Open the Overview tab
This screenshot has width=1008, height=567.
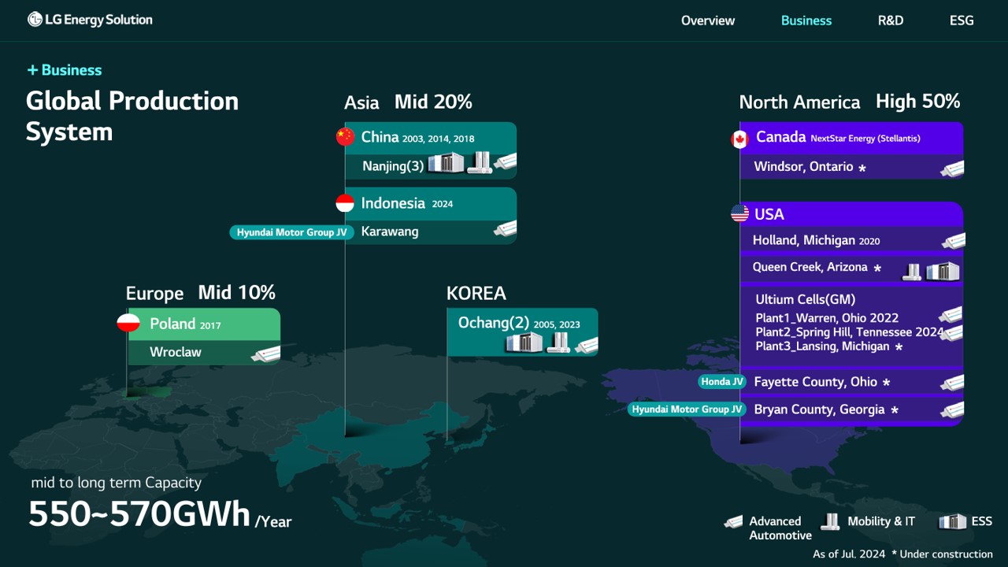click(x=708, y=20)
